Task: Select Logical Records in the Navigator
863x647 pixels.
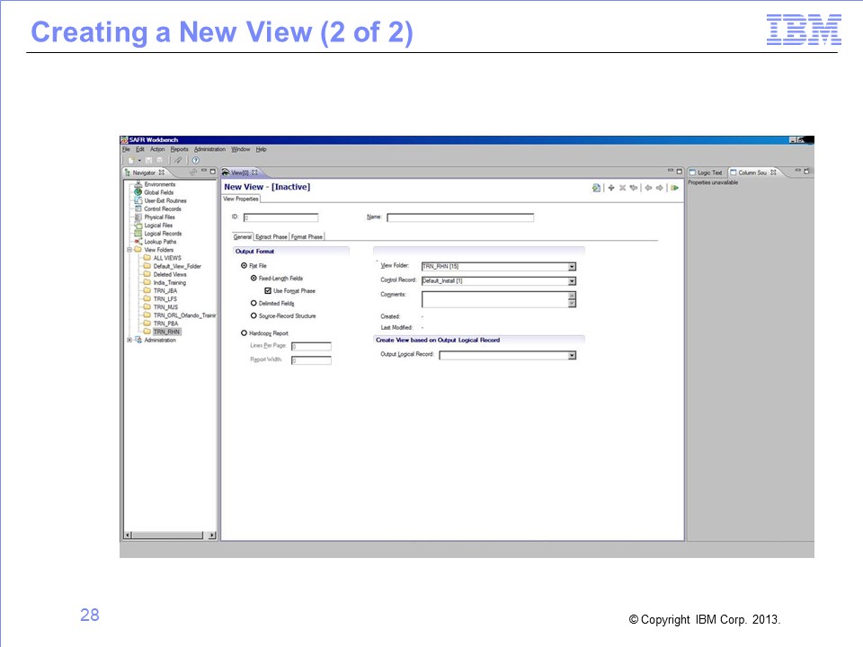Action: click(163, 234)
